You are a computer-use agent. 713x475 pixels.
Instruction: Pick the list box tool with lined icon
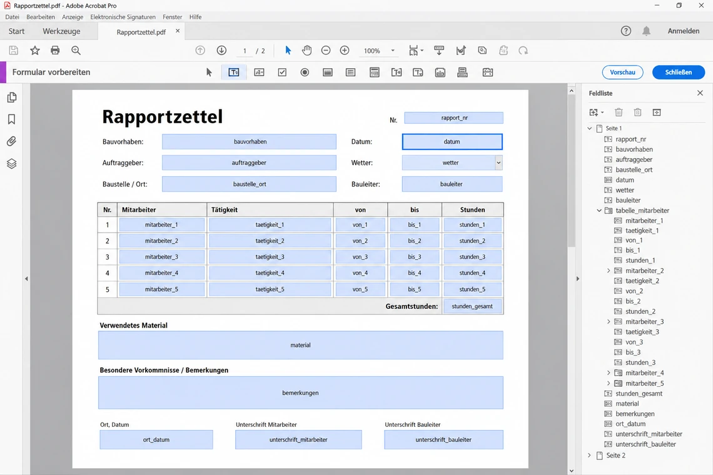(x=351, y=72)
